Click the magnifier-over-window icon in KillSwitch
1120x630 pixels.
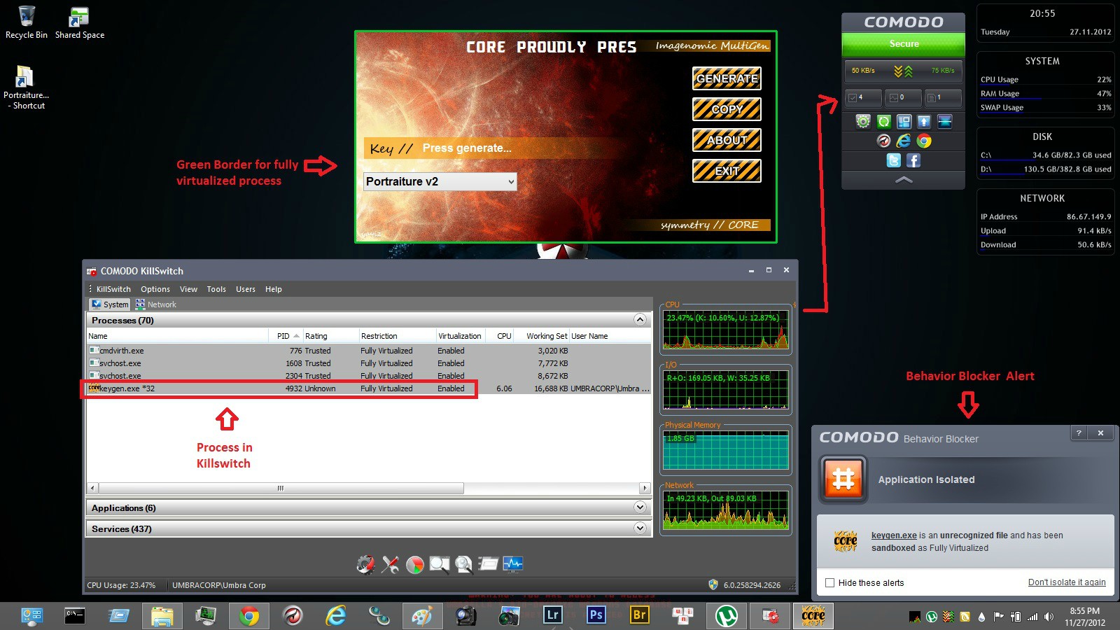coord(440,564)
